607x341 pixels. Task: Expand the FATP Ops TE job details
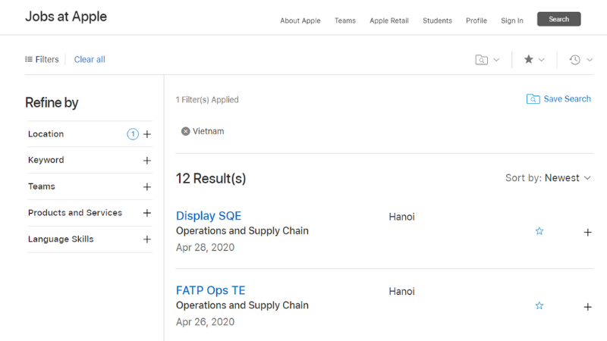[587, 307]
